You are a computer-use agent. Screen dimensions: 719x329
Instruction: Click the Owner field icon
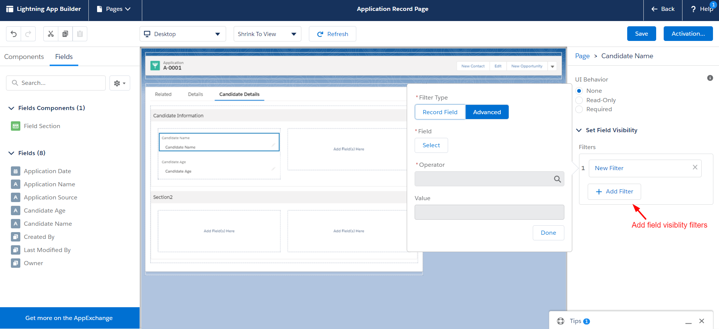point(15,263)
